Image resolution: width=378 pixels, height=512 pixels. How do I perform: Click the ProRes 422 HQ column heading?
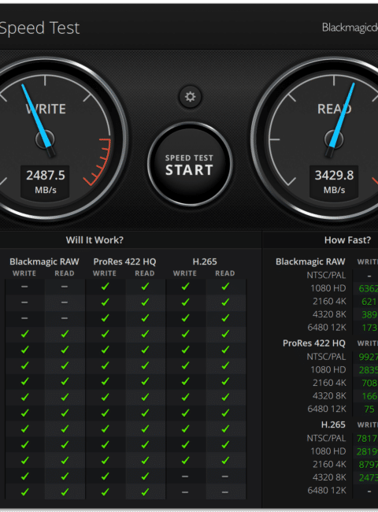[x=124, y=262]
